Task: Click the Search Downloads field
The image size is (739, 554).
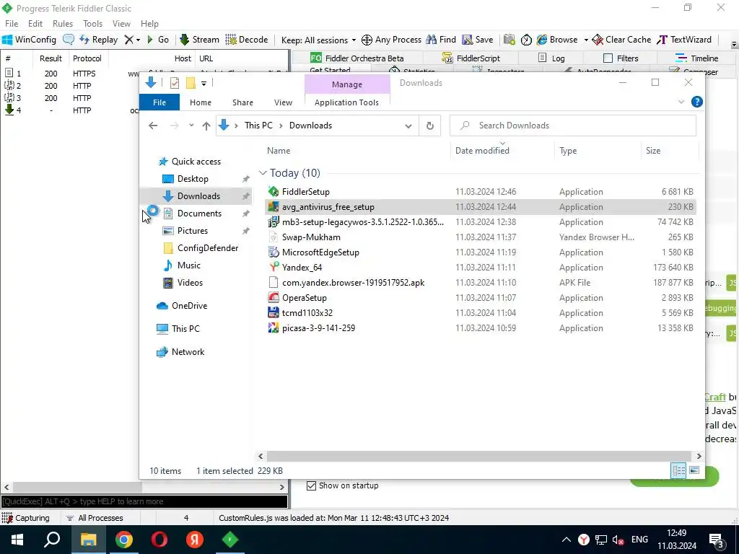Action: (x=572, y=126)
